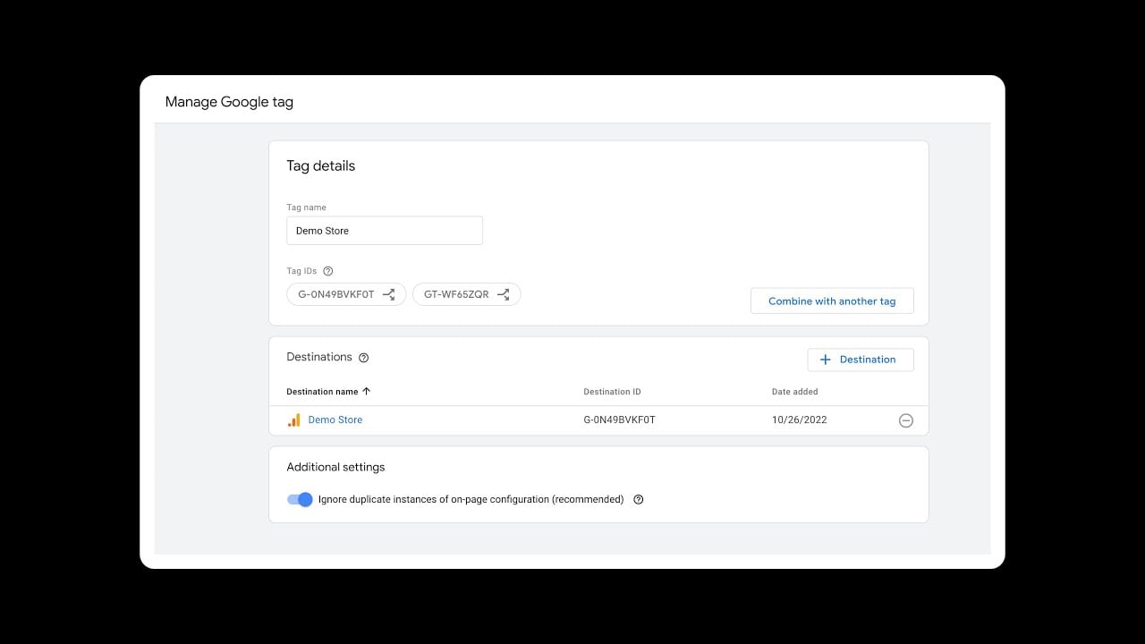Viewport: 1145px width, 644px height.
Task: Toggle Ignore duplicate instances of on-page configuration
Action: (300, 500)
